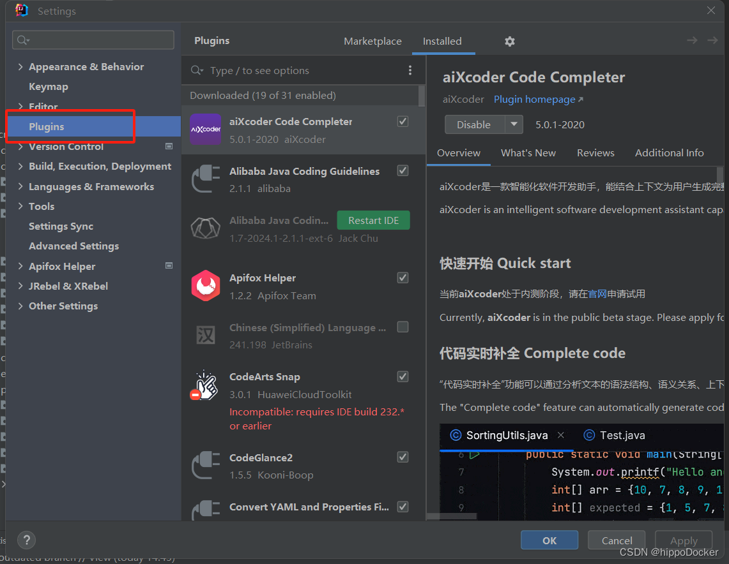The image size is (729, 564).
Task: Expand the Tools settings node
Action: point(20,206)
